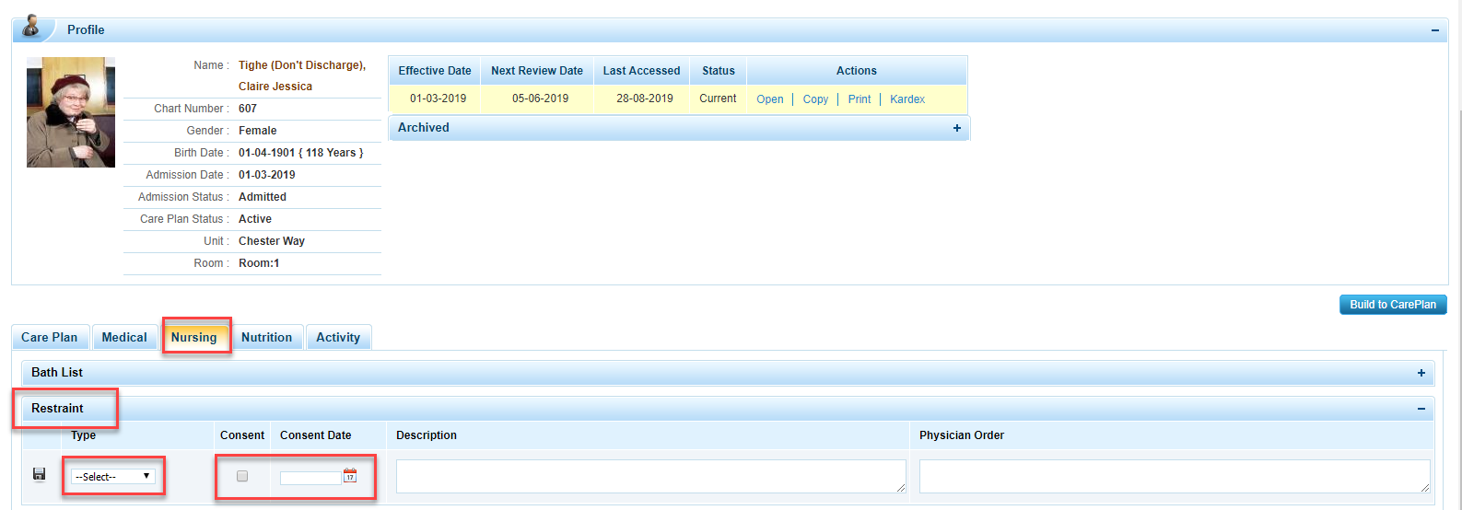This screenshot has width=1462, height=510.
Task: Expand the Archived section
Action: coord(957,128)
